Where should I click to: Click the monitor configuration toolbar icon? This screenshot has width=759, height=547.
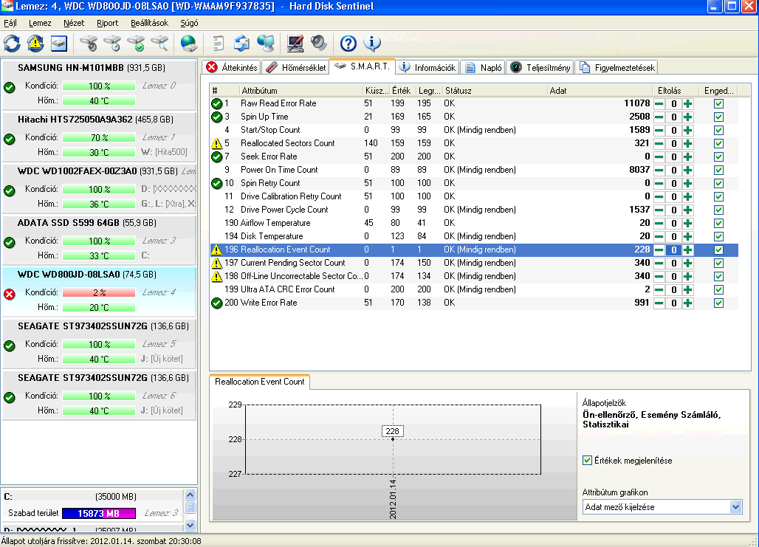(x=295, y=44)
